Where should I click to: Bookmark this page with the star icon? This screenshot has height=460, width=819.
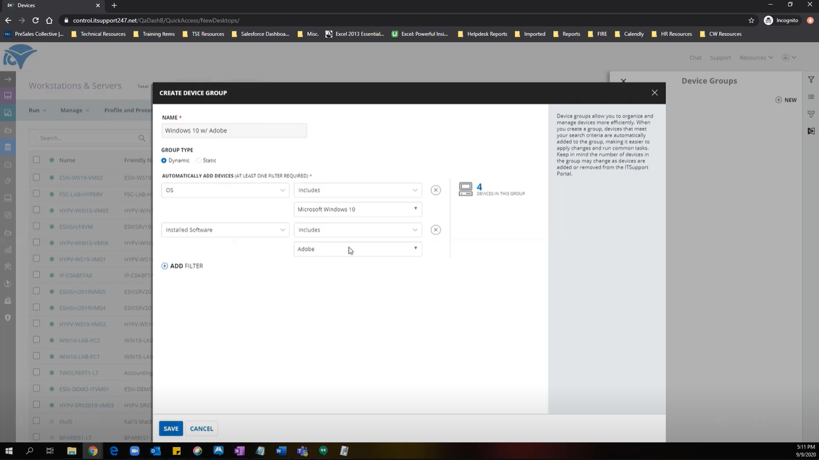751,20
